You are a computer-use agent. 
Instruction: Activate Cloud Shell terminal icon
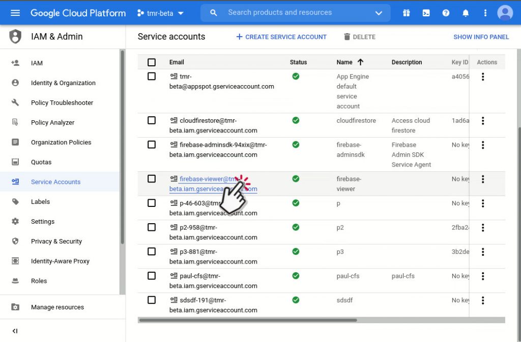[x=426, y=13]
